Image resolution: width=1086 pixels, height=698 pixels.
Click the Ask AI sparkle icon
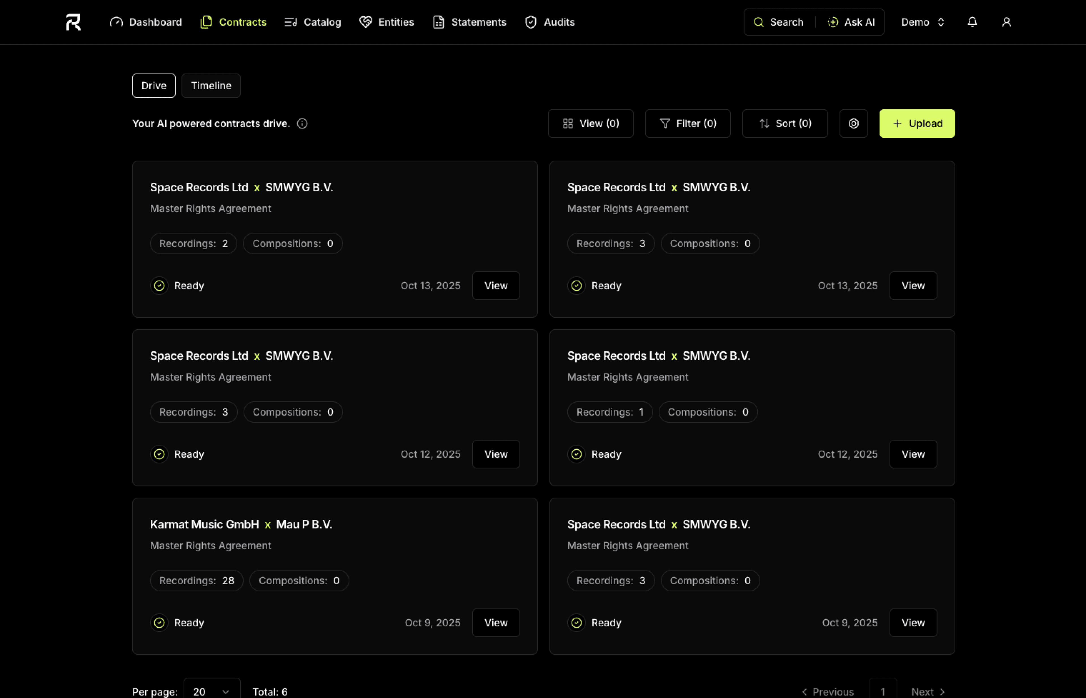833,22
